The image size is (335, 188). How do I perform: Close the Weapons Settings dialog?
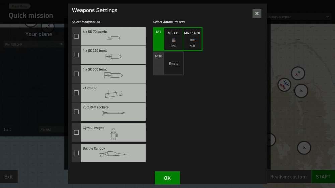257,13
